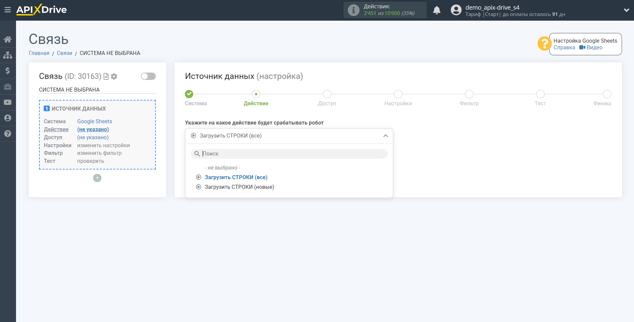Go to the Настройки step
634x322 pixels.
pyautogui.click(x=398, y=94)
